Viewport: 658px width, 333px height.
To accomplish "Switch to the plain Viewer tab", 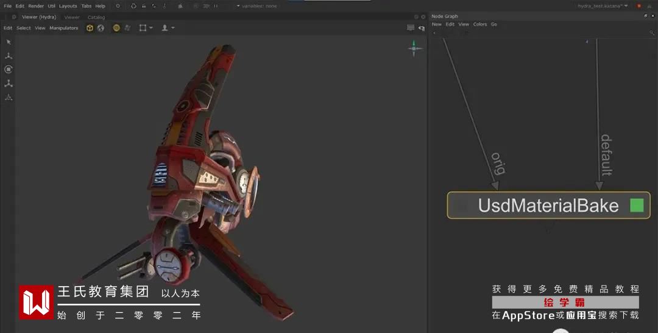I will (x=72, y=17).
